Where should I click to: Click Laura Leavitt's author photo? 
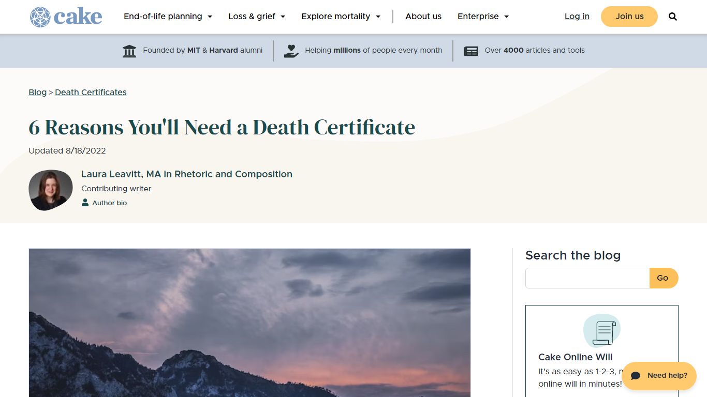(x=51, y=190)
